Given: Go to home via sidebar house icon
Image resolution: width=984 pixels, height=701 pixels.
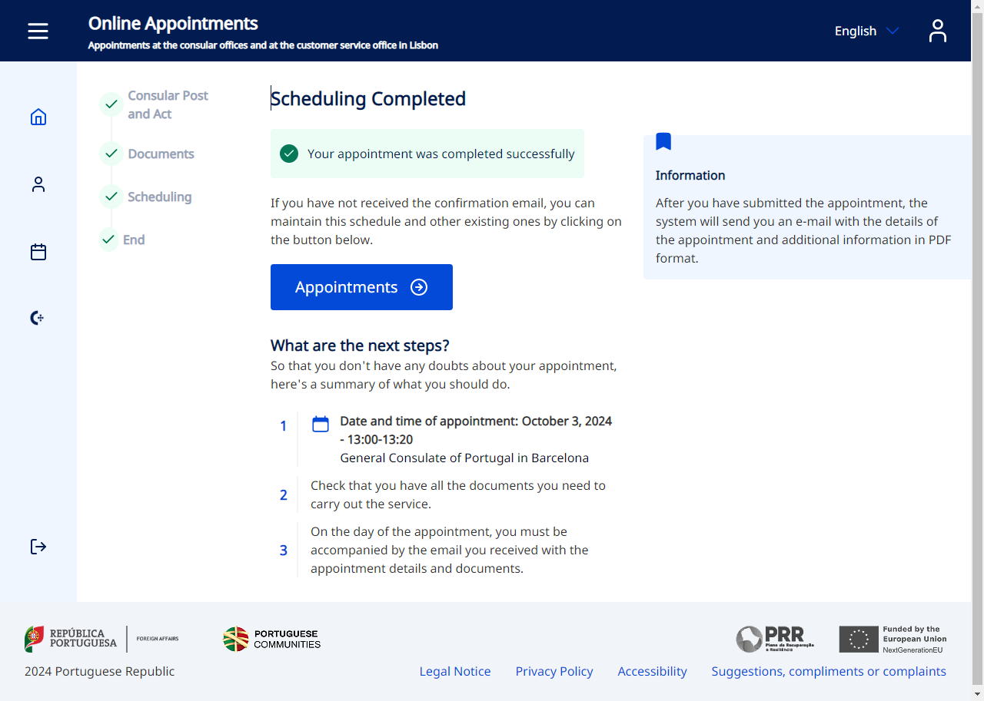Looking at the screenshot, I should pos(38,117).
